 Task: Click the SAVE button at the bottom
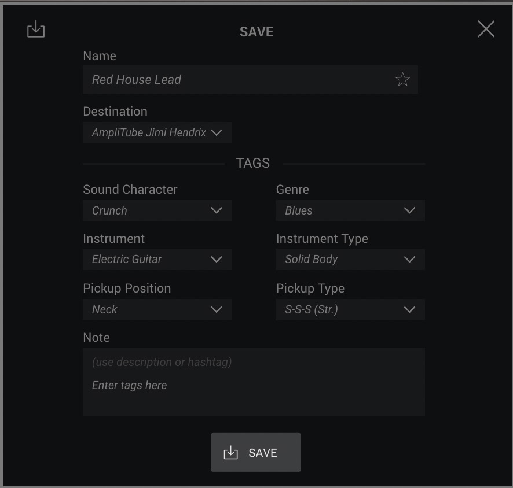click(x=256, y=452)
